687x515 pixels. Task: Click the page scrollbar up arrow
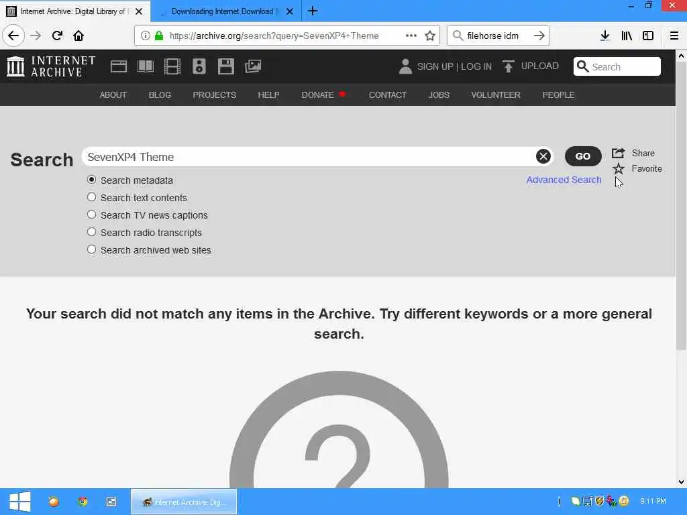coord(681,56)
